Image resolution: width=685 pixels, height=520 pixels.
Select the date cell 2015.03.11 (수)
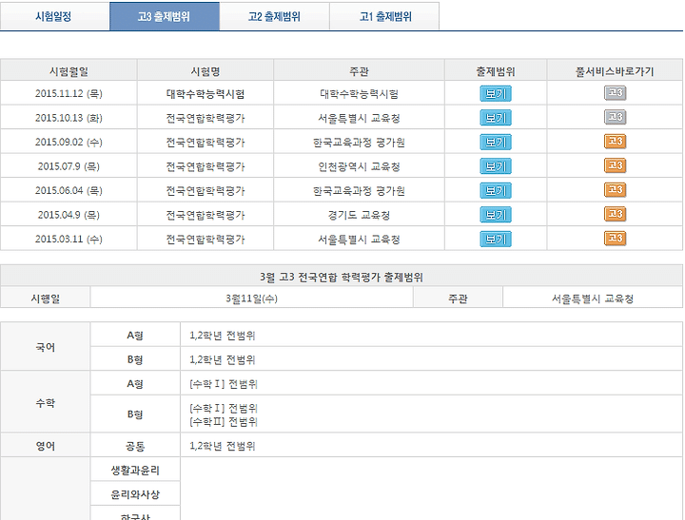(x=68, y=239)
